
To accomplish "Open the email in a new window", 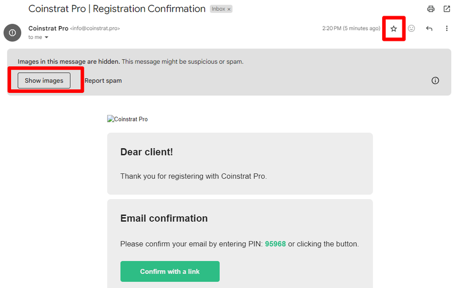I will coord(447,9).
